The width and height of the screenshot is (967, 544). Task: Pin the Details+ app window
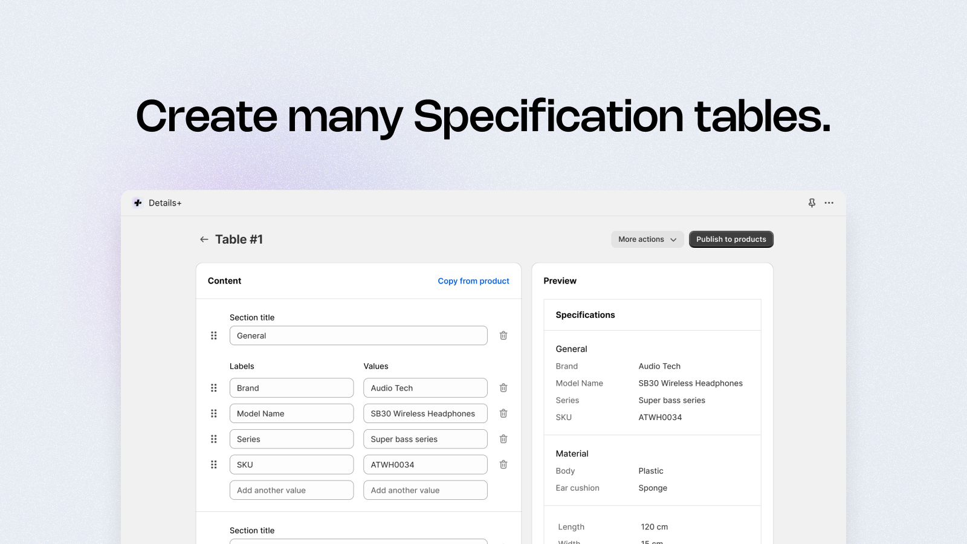pyautogui.click(x=812, y=202)
